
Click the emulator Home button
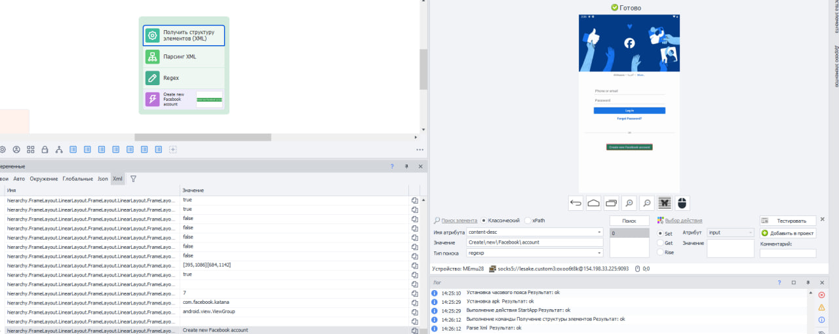click(593, 203)
